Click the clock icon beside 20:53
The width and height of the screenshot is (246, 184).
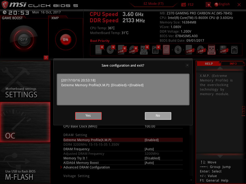(x=4, y=12)
